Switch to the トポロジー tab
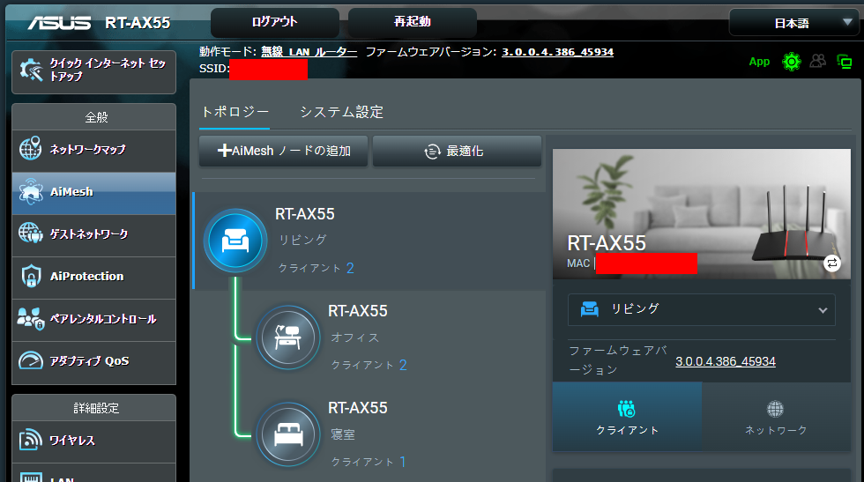Viewport: 864px width, 482px height. coord(235,112)
